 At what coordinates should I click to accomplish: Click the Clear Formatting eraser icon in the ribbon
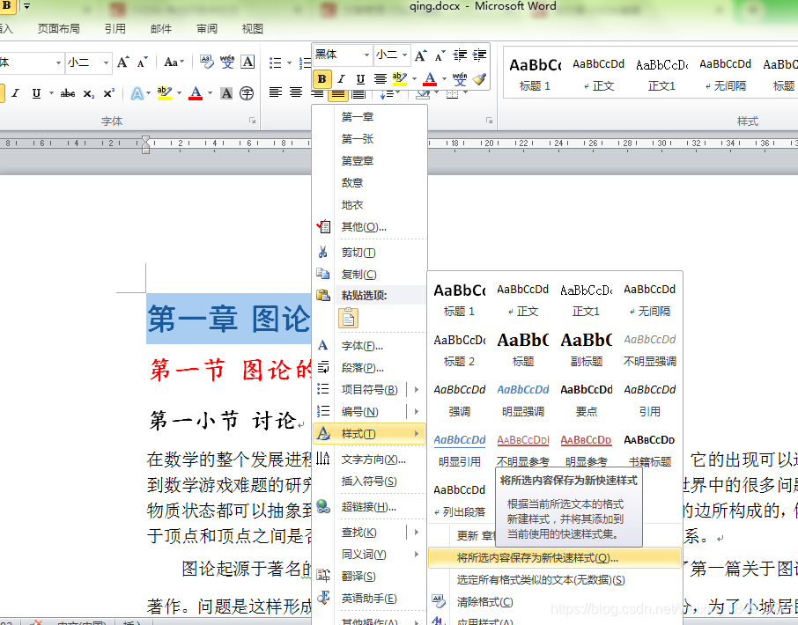[x=207, y=62]
